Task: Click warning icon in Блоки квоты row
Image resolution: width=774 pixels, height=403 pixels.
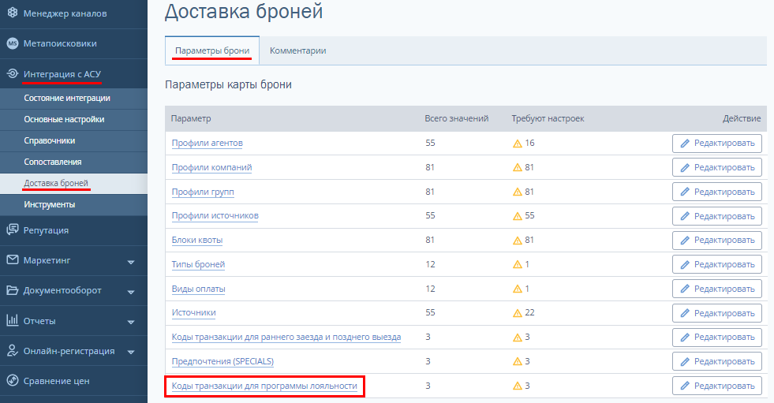Action: pyautogui.click(x=518, y=241)
